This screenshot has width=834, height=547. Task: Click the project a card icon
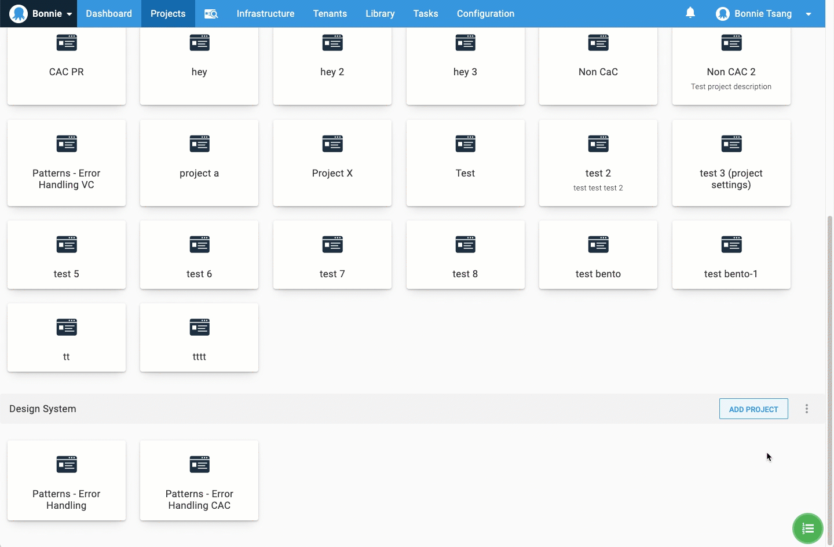click(199, 144)
